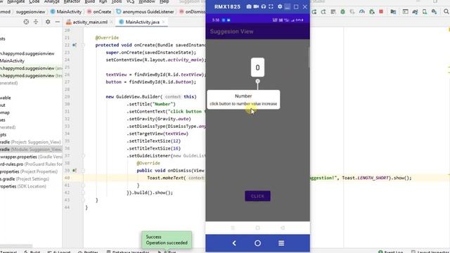Open the Profile app gauge icon
This screenshot has width=450, height=253.
[x=362, y=12]
